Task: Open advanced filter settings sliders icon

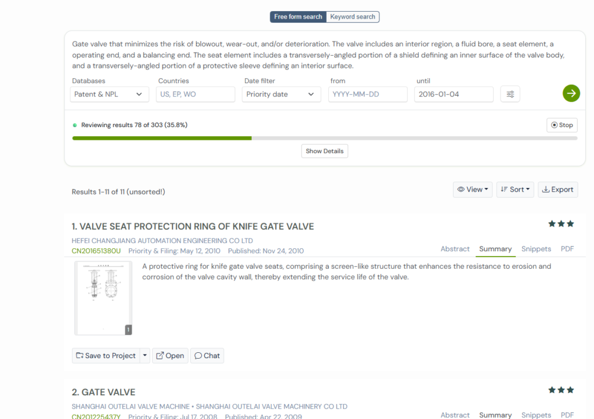Action: tap(510, 94)
